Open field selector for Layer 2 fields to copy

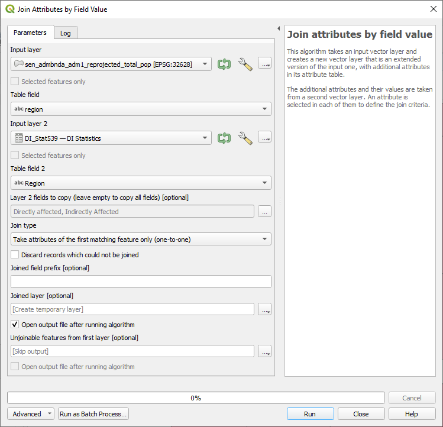click(264, 211)
